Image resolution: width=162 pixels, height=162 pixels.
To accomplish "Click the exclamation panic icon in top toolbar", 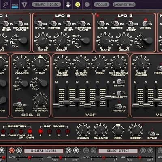I will pos(24,5).
